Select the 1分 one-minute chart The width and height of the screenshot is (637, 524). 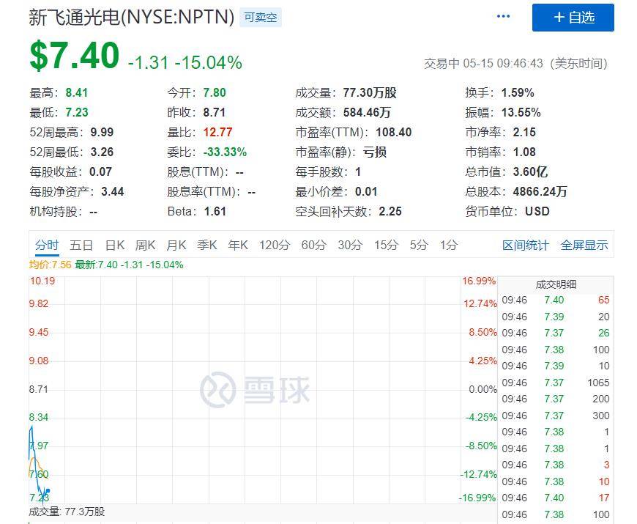448,245
